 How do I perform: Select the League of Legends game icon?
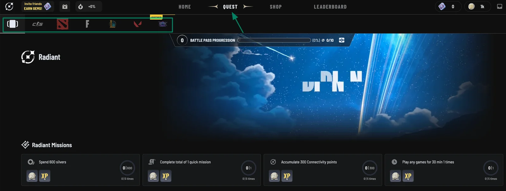(x=112, y=24)
